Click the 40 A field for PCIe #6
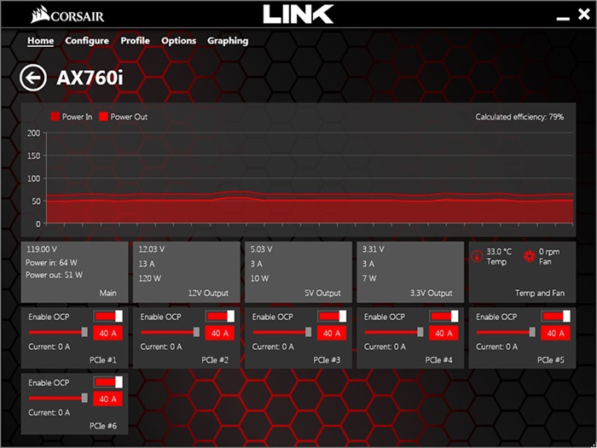597x448 pixels. (x=108, y=399)
